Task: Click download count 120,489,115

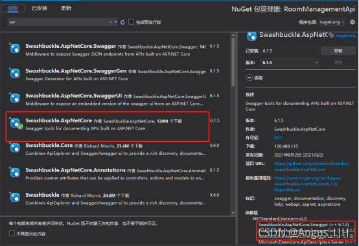Action: click(x=286, y=146)
